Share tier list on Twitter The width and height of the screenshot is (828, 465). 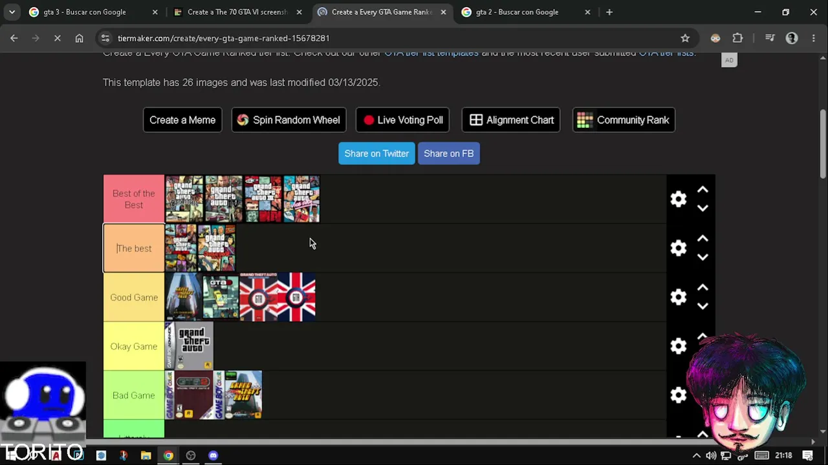pos(376,153)
